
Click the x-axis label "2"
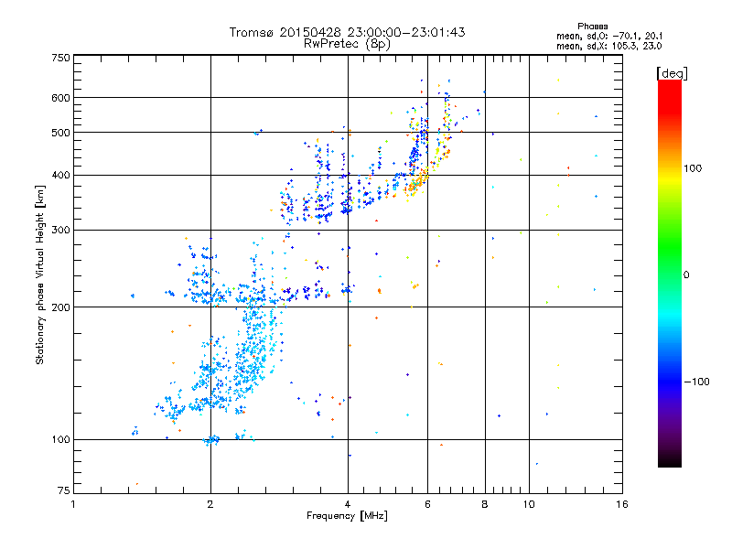[210, 504]
